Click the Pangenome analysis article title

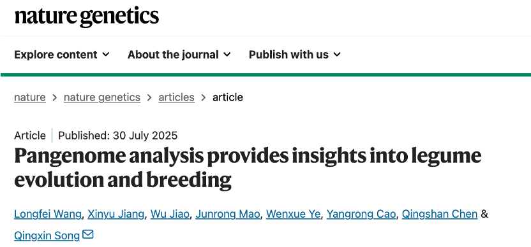(248, 167)
